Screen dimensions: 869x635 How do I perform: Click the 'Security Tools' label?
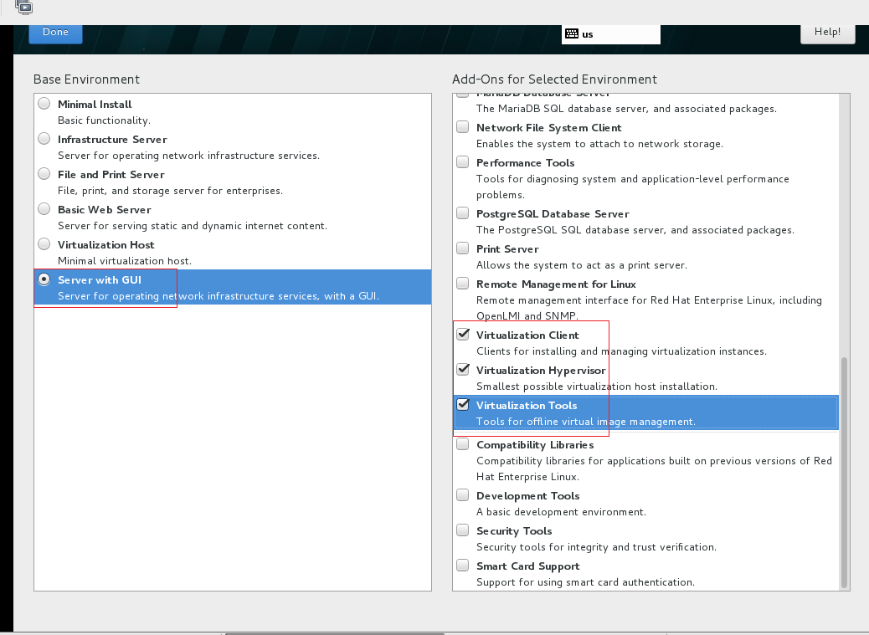(x=514, y=531)
